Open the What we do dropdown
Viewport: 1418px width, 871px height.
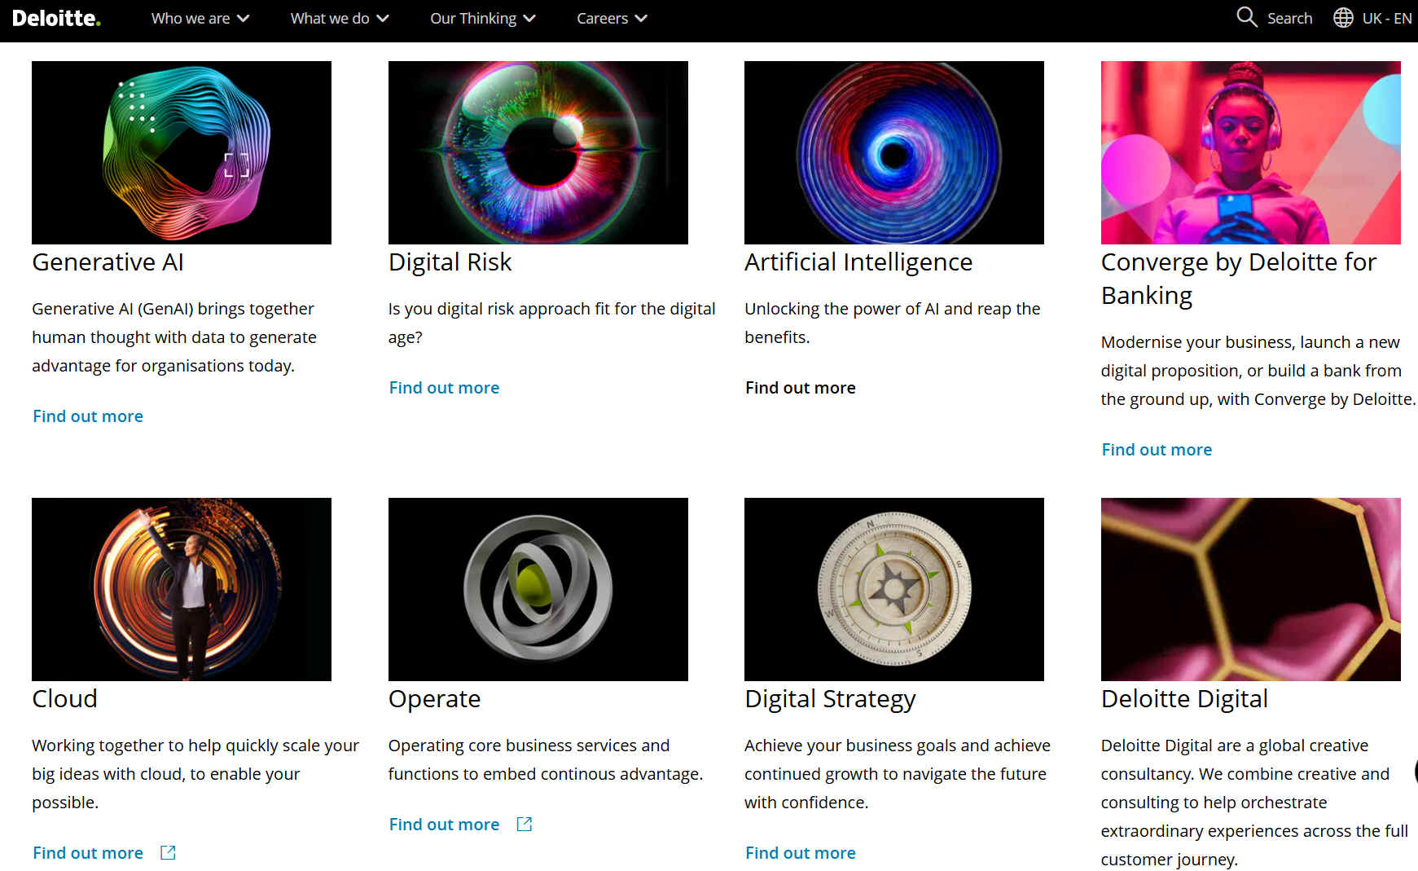click(x=339, y=18)
